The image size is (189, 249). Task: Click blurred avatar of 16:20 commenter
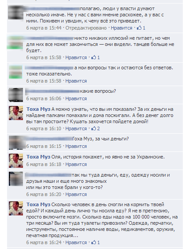(x=16, y=179)
